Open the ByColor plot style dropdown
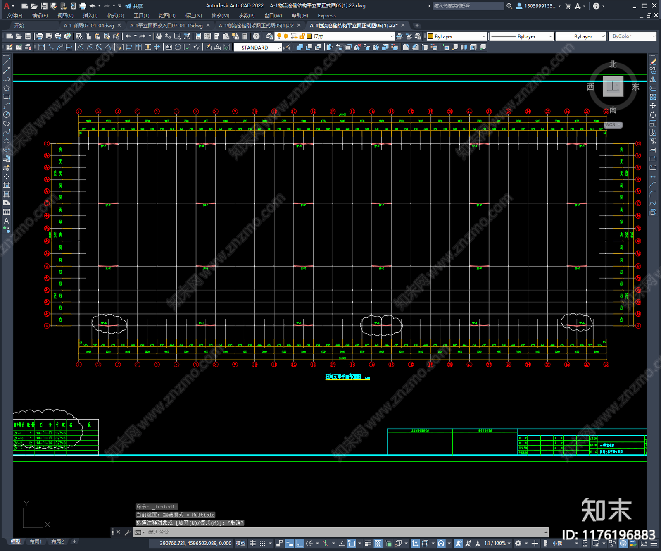661x551 pixels. pos(632,36)
